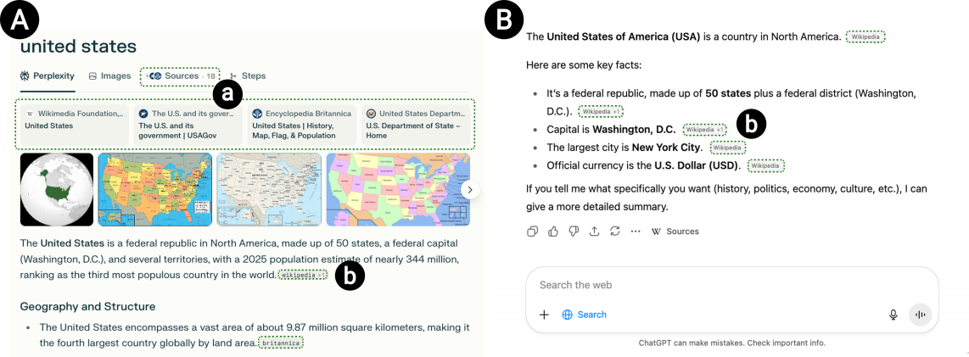
Task: Click the britannica citation chip
Action: [x=281, y=343]
